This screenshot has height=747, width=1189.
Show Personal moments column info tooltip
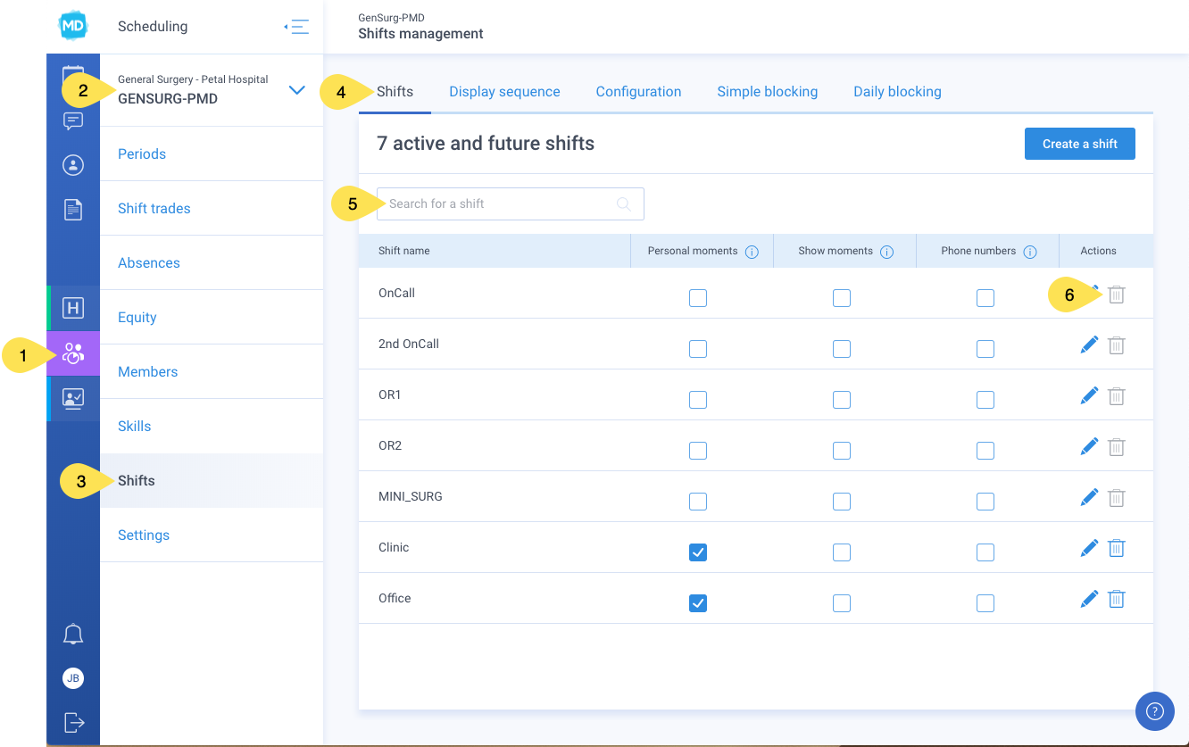pos(752,252)
